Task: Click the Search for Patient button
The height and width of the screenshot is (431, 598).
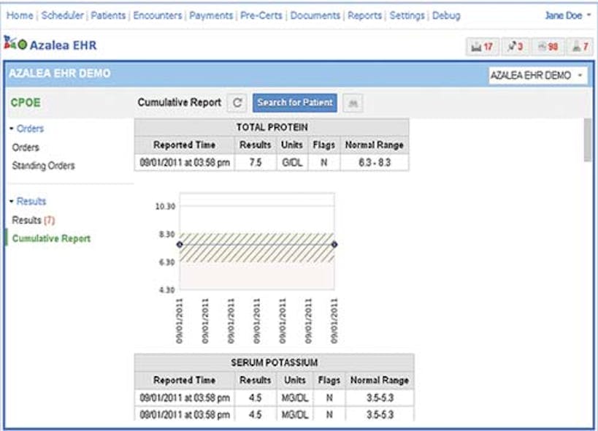Action: click(x=295, y=103)
